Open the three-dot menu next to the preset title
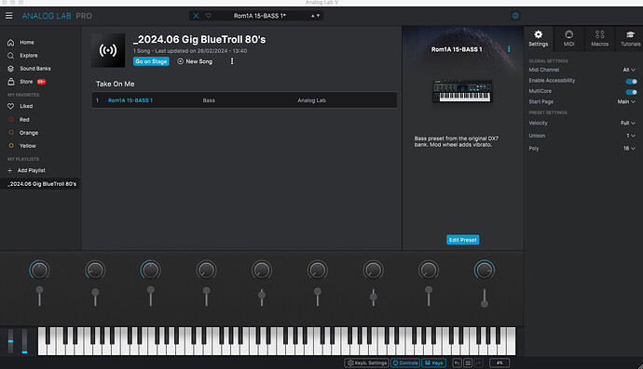 click(509, 49)
